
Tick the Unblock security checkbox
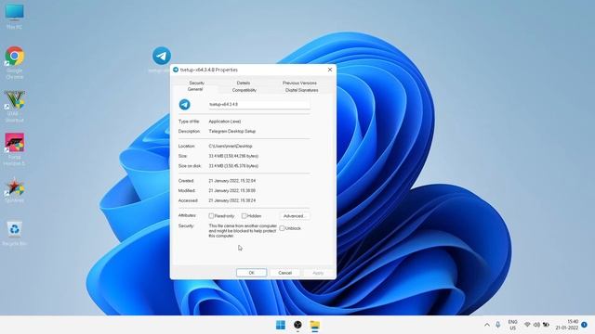pos(282,228)
